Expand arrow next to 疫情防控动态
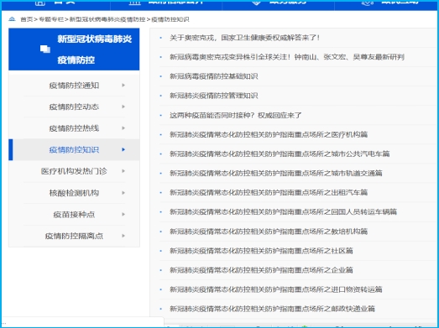Image resolution: width=439 pixels, height=328 pixels. pos(123,107)
